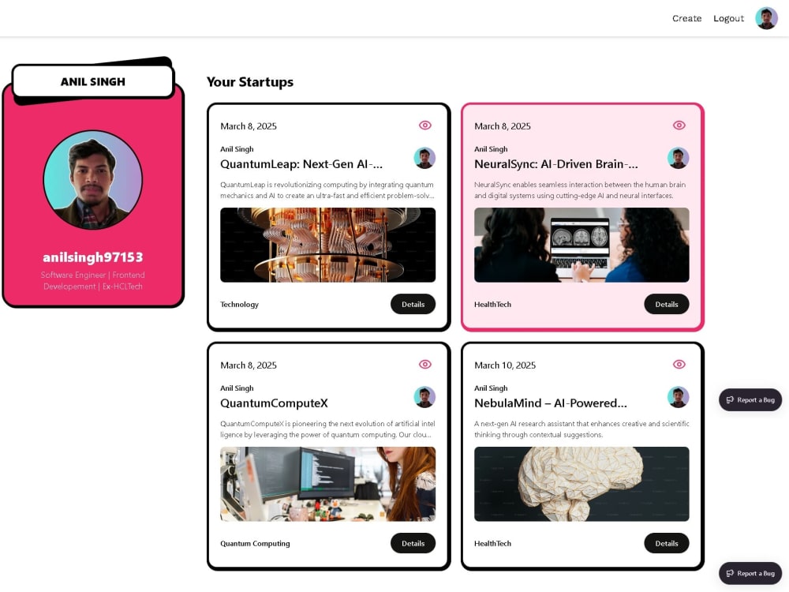Screen dimensions: 789x592
Task: Open the QuantumLeap: Next-Gen AI title link
Action: 301,164
